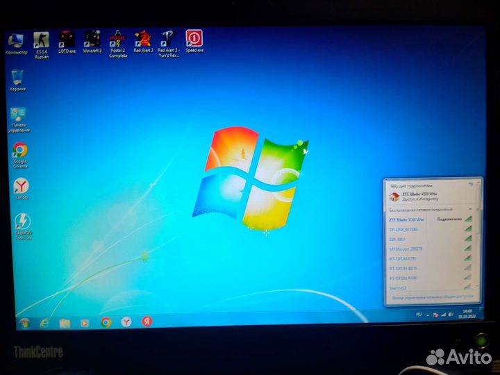Screen dimensions: 500x375
Task: Collapse the wireless network connections section
Action: coord(472,208)
